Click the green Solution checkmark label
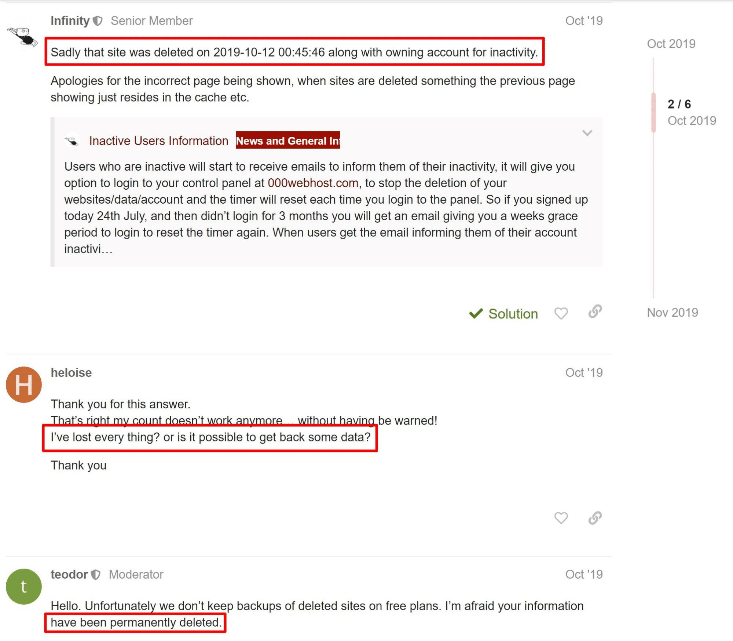Viewport: 733px width, 641px height. [x=503, y=314]
